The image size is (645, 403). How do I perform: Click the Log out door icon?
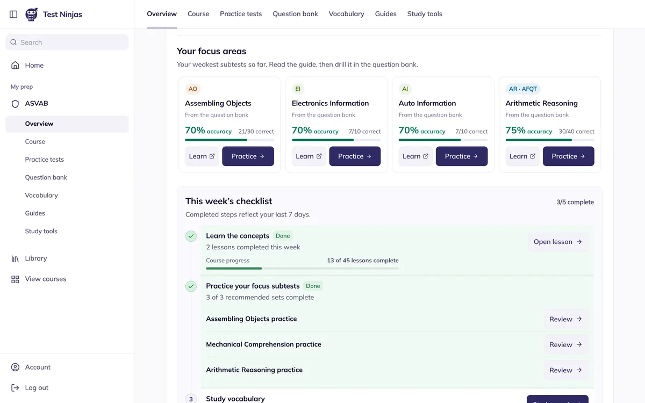point(15,387)
